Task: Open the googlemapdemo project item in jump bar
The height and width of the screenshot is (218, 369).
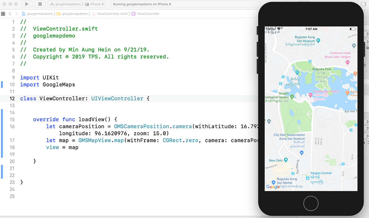Action: pos(37,14)
